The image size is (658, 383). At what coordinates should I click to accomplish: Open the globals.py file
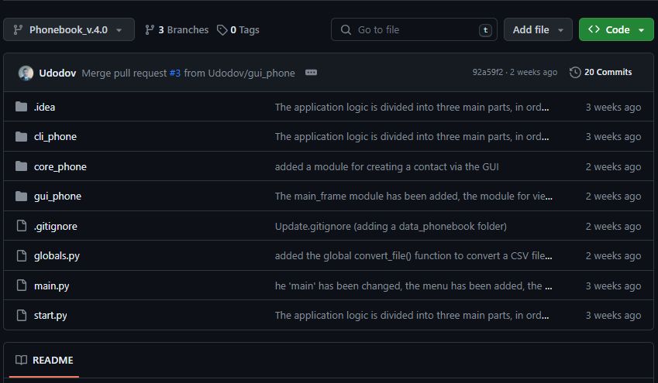(57, 255)
